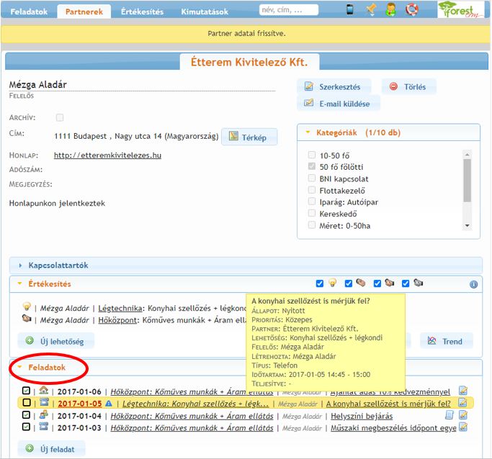492x459 pixels.
Task: Click the note icon on Helyszíni bejárás row
Action: click(x=448, y=416)
